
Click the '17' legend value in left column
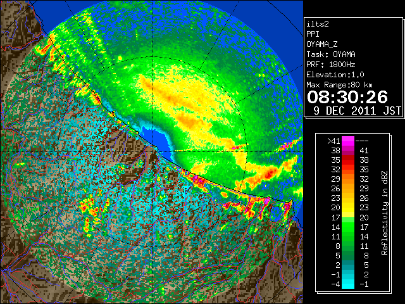(x=336, y=217)
